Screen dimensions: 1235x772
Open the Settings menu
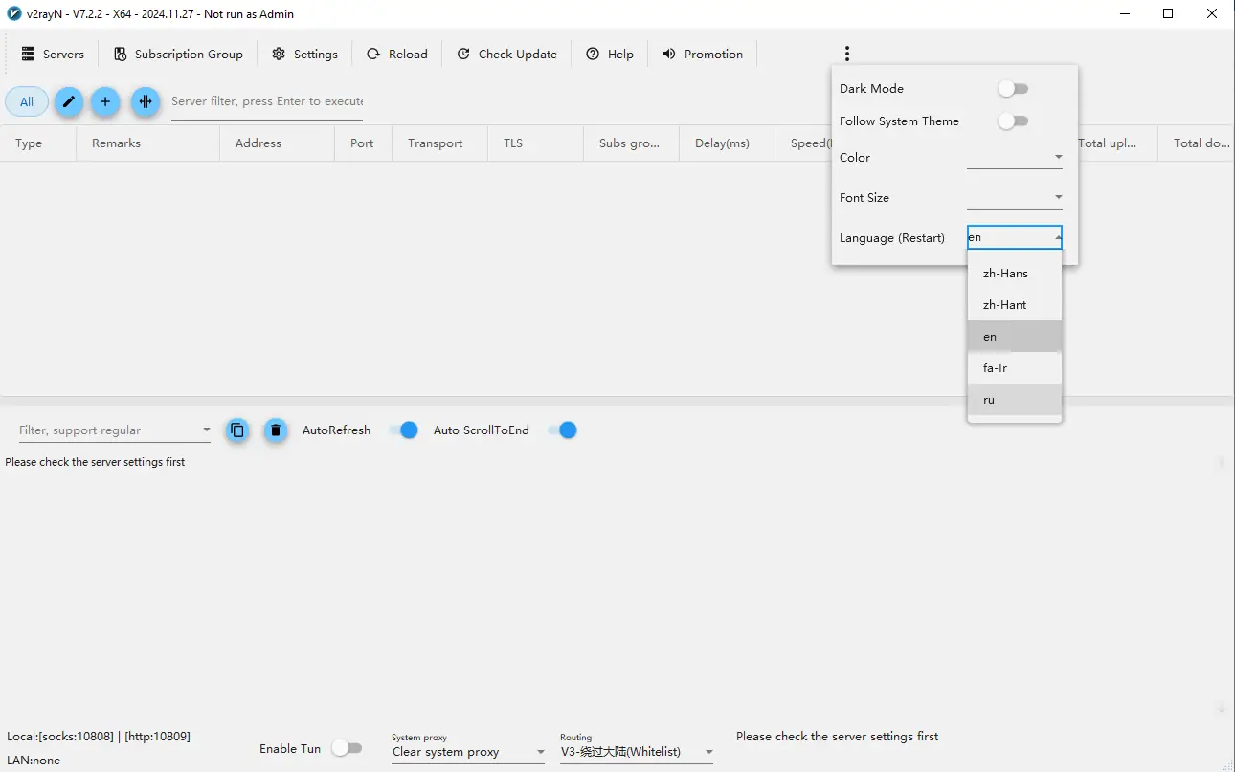point(304,55)
